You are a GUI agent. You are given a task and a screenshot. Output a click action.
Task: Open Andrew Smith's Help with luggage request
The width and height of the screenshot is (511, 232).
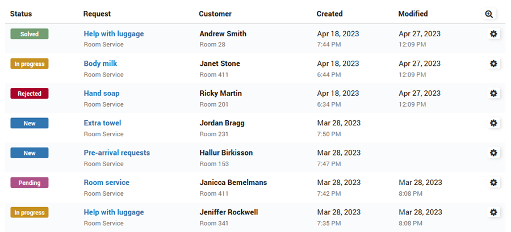tap(114, 34)
